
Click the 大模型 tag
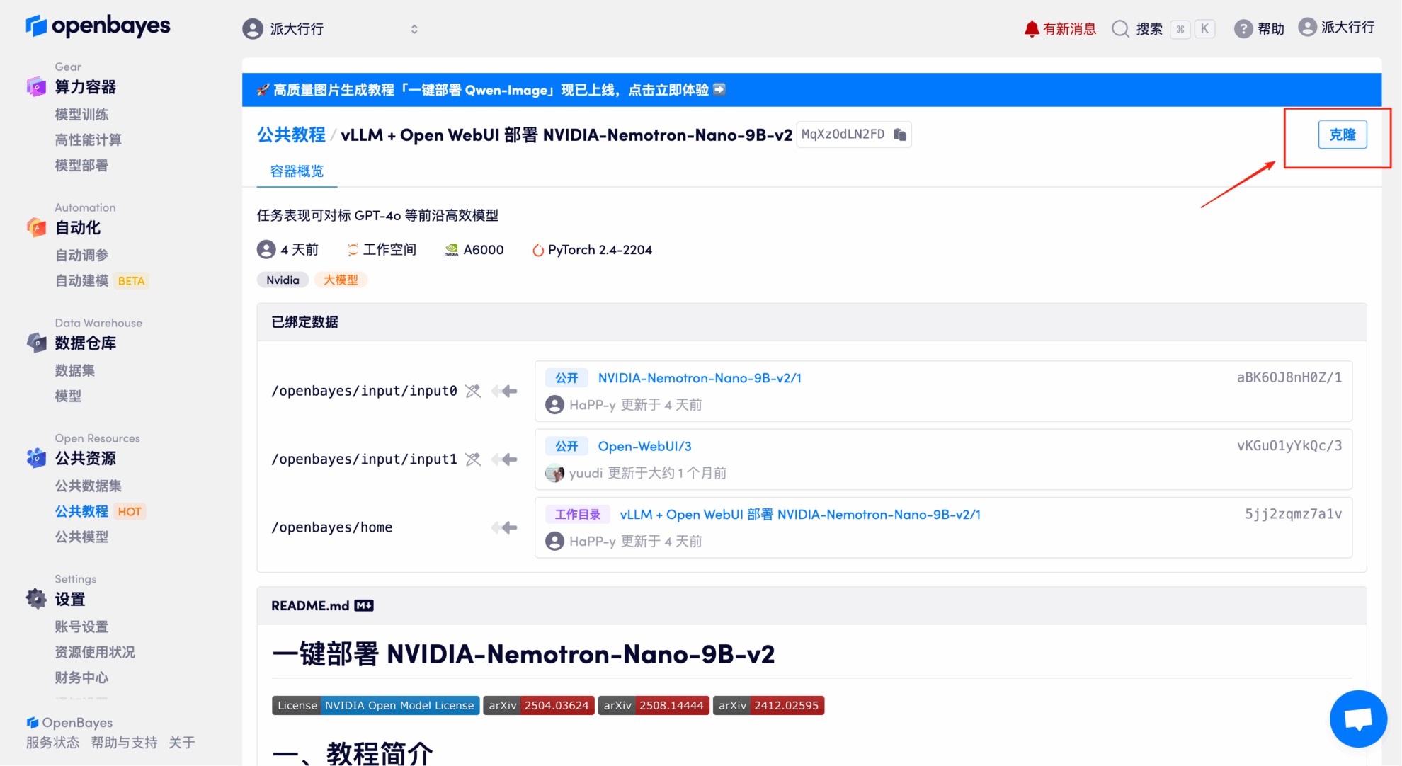(341, 280)
